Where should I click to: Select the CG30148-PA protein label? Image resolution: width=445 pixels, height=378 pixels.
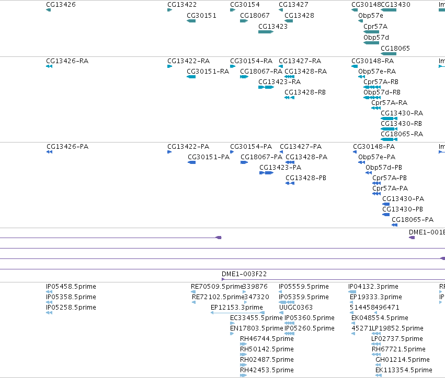point(374,147)
